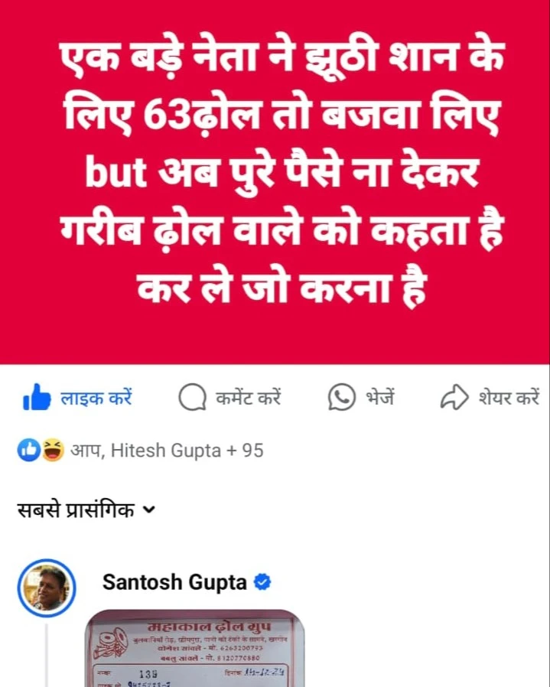Click the share arrow icon
The width and height of the screenshot is (550, 687).
pyautogui.click(x=454, y=397)
